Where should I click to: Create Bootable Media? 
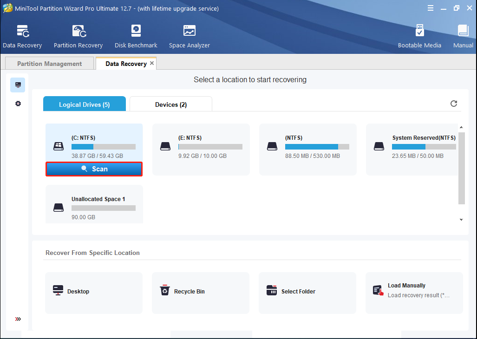click(x=419, y=37)
